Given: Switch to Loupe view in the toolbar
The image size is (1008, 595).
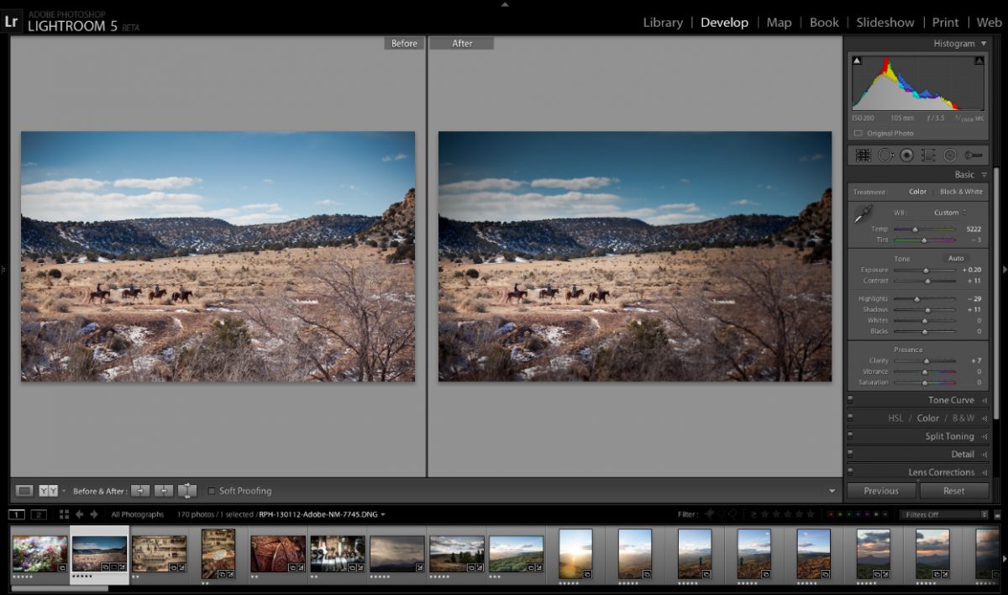Looking at the screenshot, I should [x=24, y=491].
